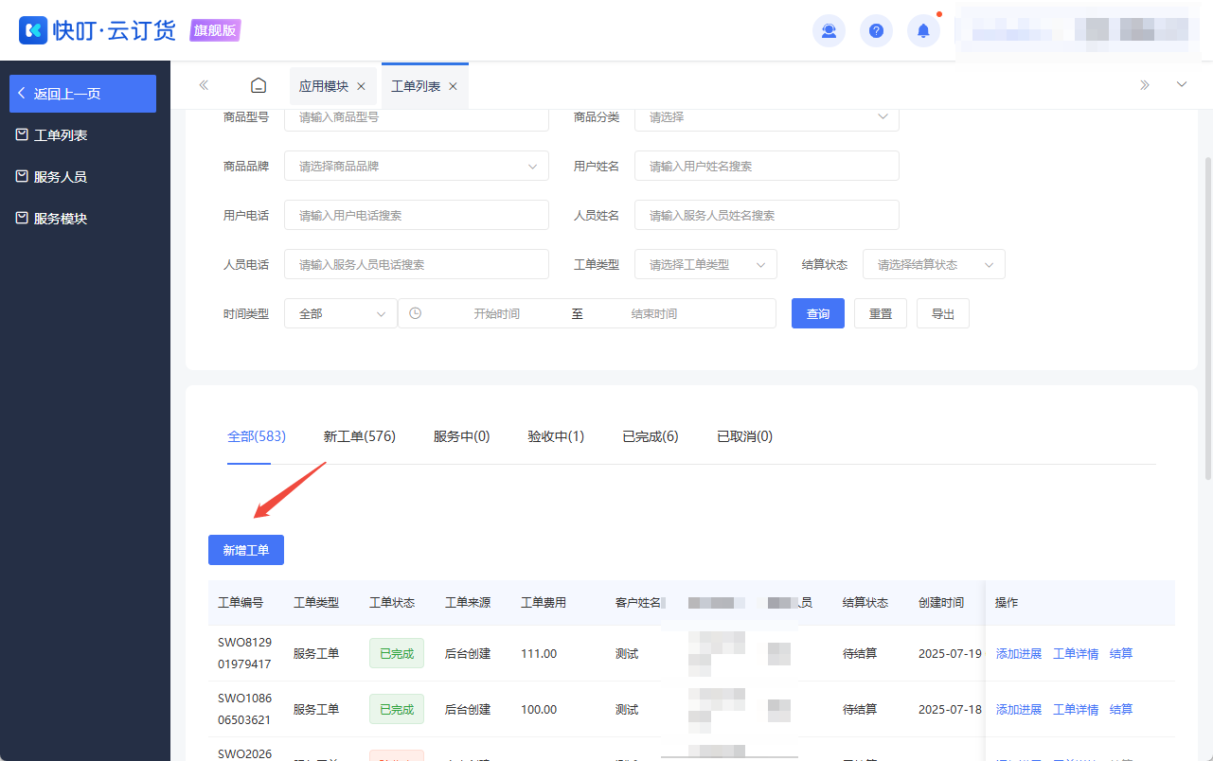The height and width of the screenshot is (761, 1213).
Task: Click the 工单编号 column header
Action: pyautogui.click(x=241, y=602)
